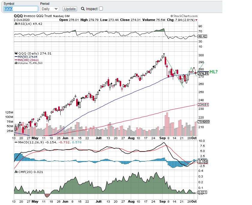Click the 'High 279.78' header value

point(89,20)
